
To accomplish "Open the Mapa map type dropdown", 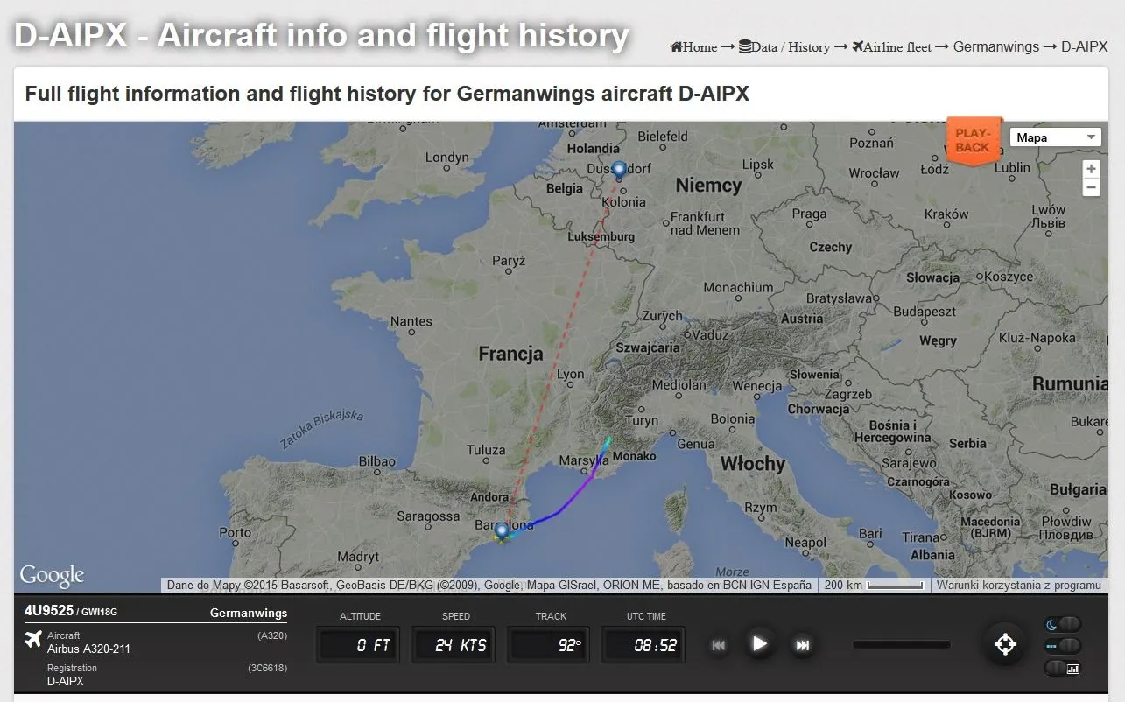I will point(1054,137).
